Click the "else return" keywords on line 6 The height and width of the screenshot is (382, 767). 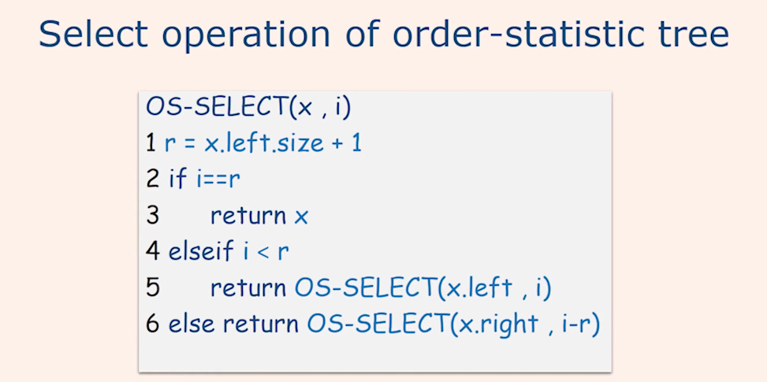234,324
